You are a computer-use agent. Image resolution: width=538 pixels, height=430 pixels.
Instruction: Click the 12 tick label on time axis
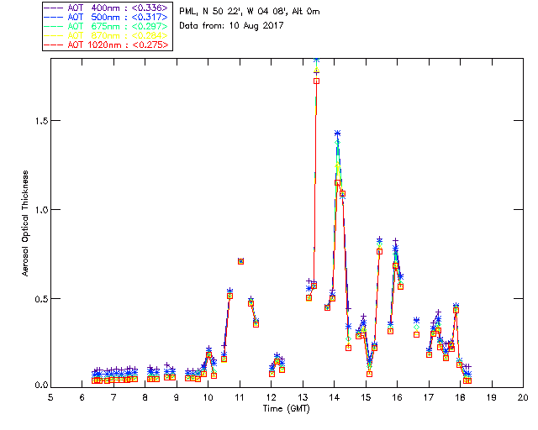pyautogui.click(x=272, y=397)
